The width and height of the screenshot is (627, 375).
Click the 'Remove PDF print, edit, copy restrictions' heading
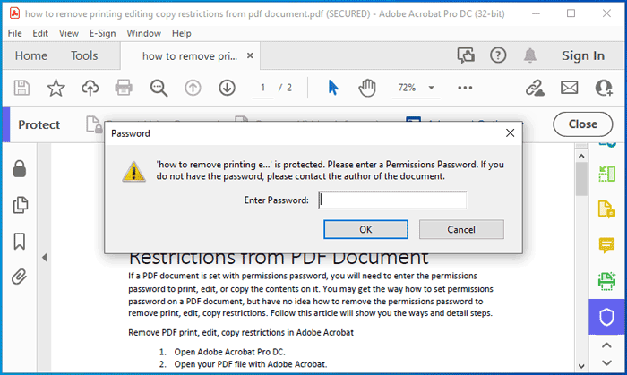(241, 332)
